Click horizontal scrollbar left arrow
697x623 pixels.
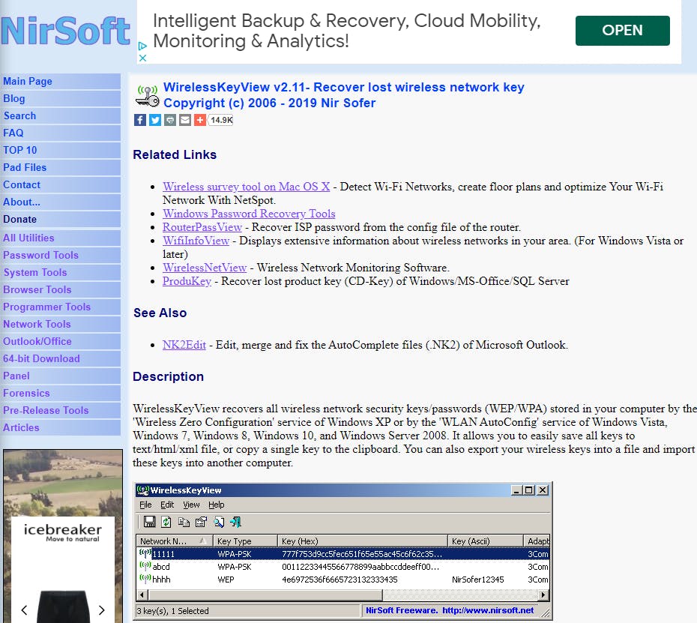[142, 595]
